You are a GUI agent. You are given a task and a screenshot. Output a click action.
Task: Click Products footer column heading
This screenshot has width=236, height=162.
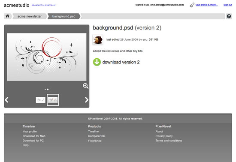click(x=94, y=126)
